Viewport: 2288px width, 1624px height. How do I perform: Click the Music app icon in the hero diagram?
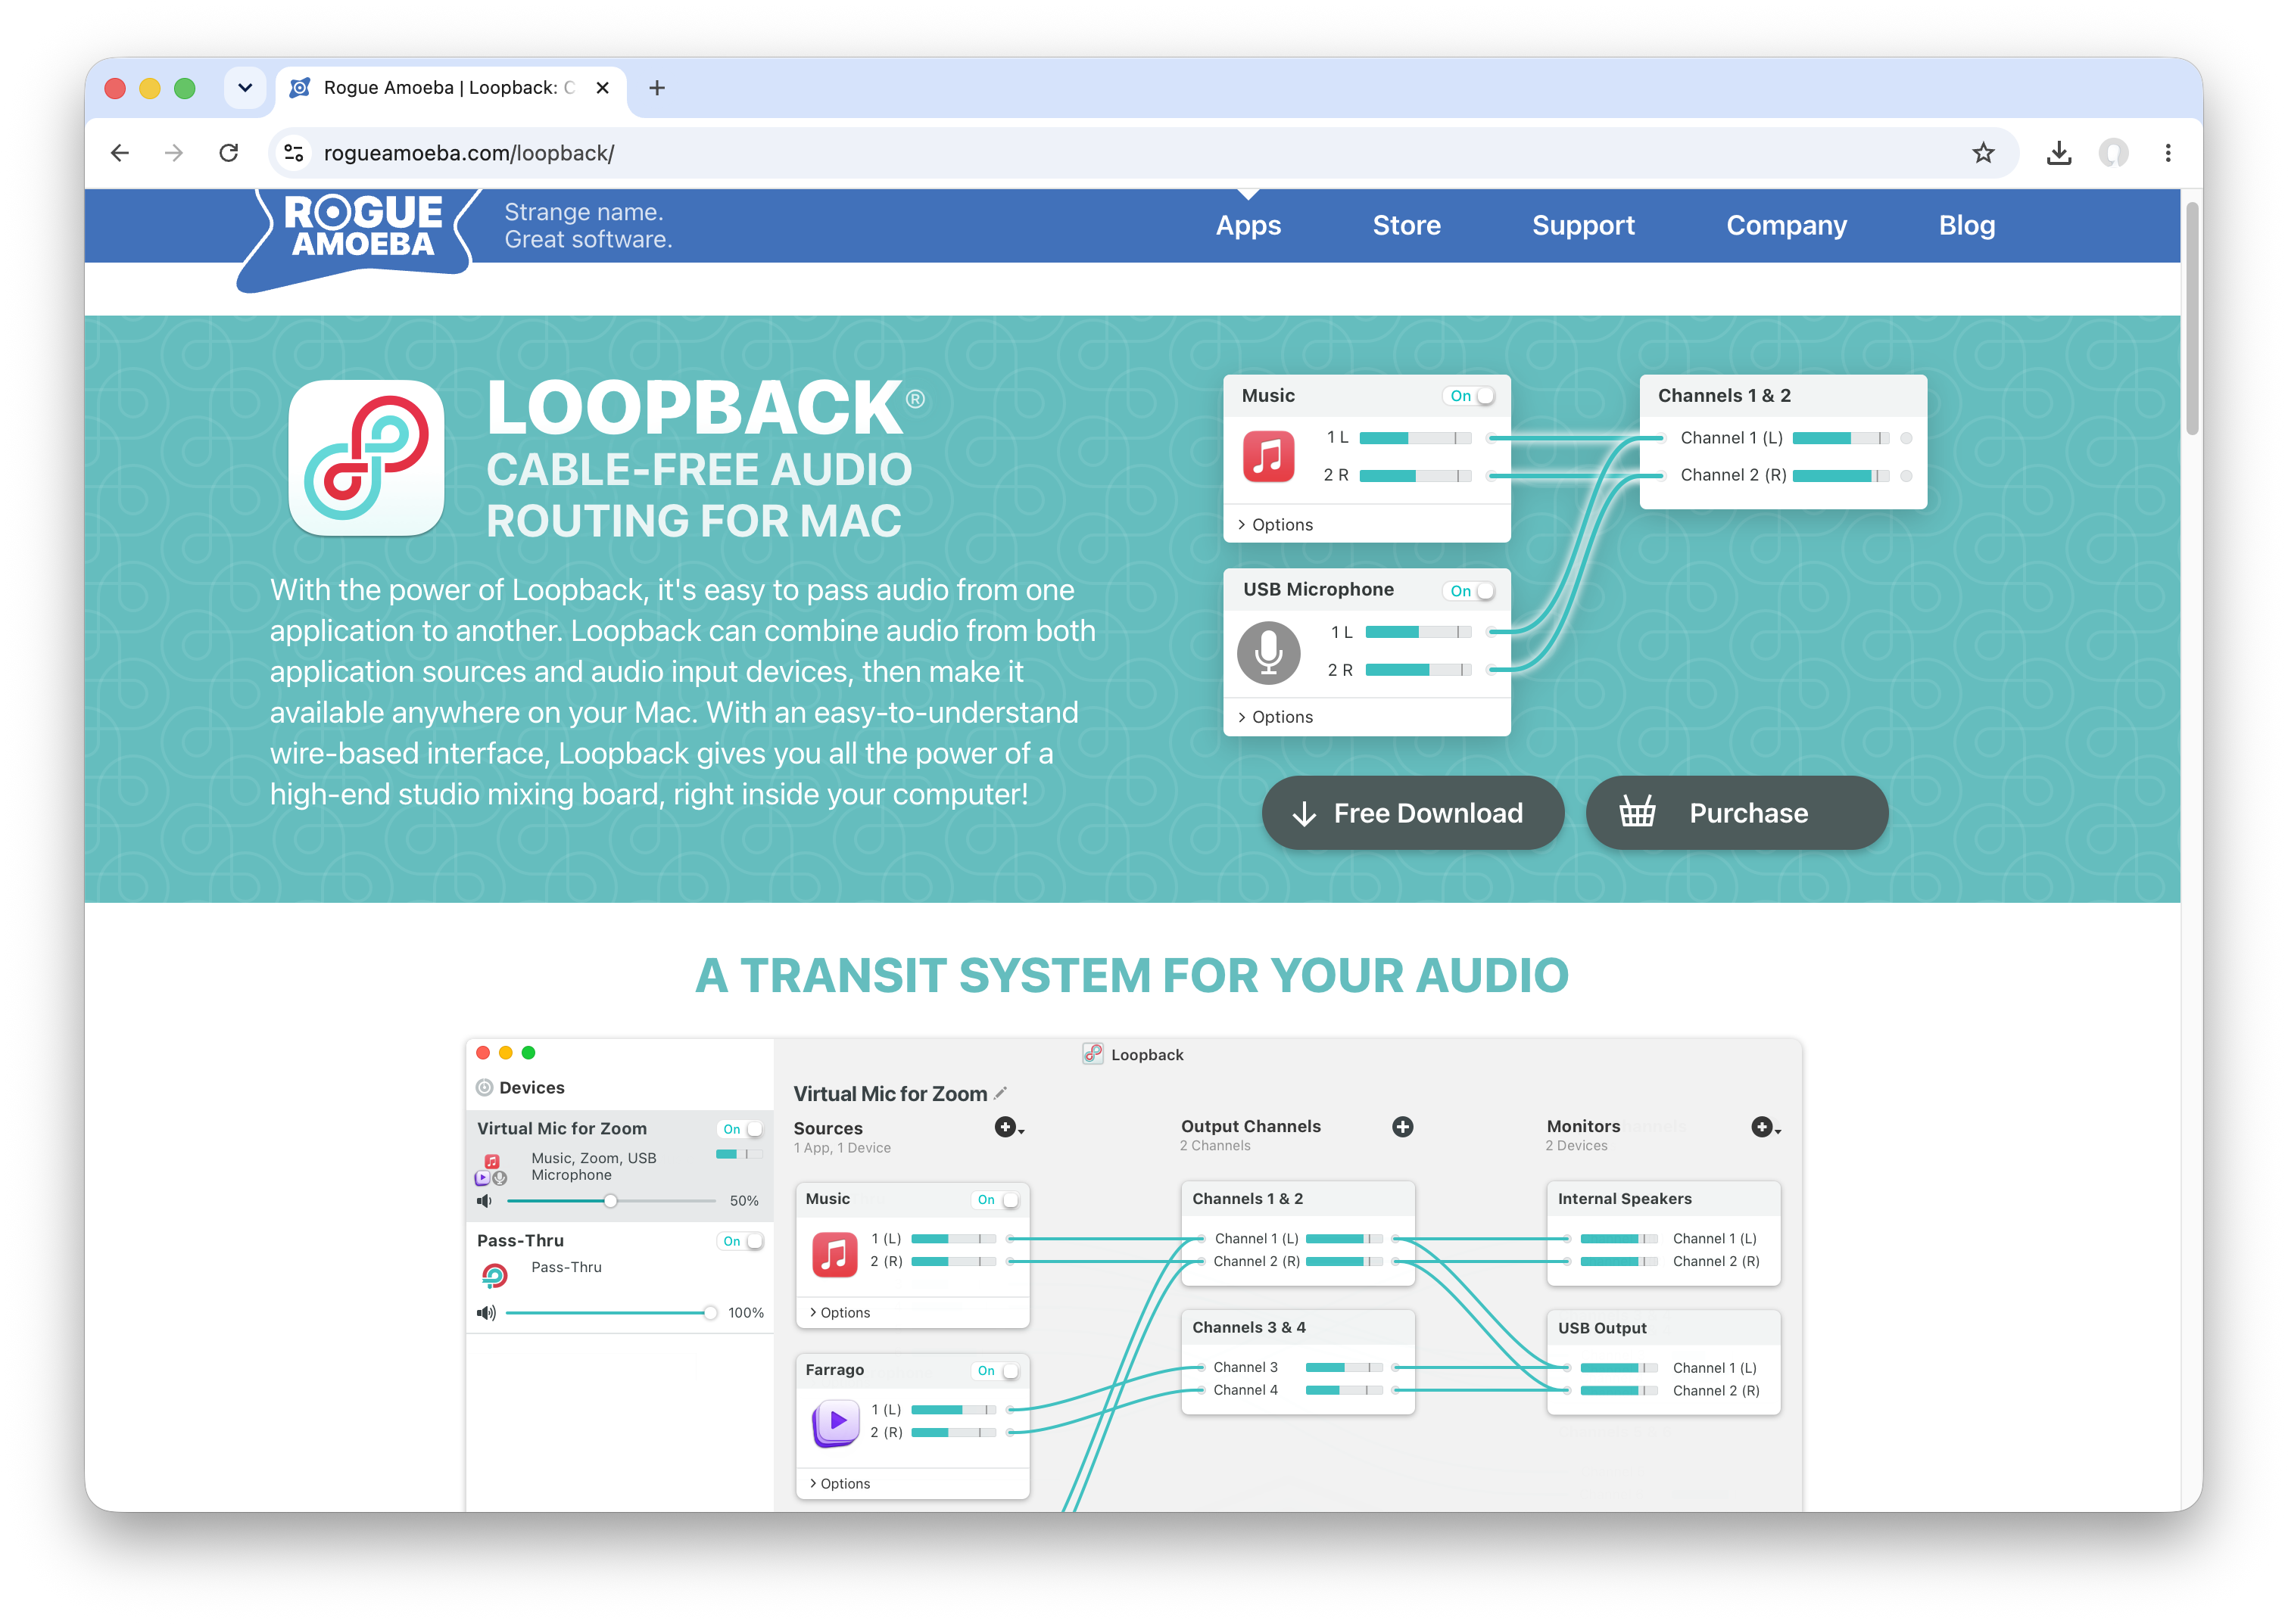pyautogui.click(x=1267, y=456)
